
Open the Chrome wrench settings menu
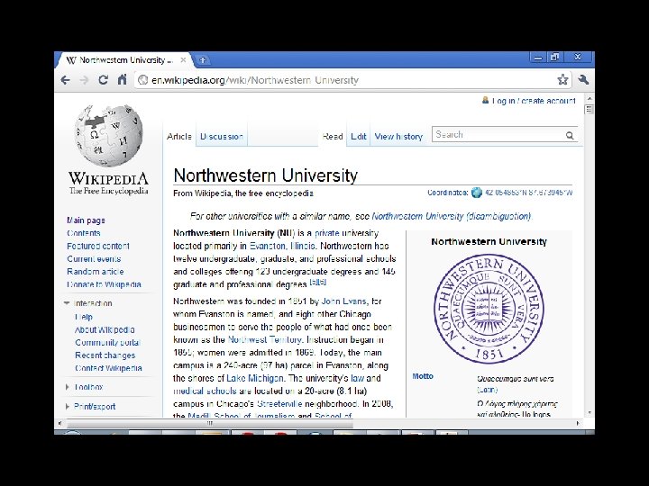click(x=583, y=79)
